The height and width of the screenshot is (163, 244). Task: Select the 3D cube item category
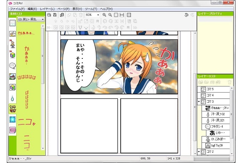coord(12,55)
